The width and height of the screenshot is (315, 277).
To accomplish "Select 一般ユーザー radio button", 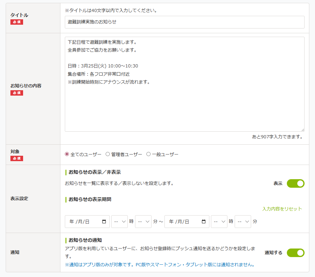I will (x=148, y=154).
